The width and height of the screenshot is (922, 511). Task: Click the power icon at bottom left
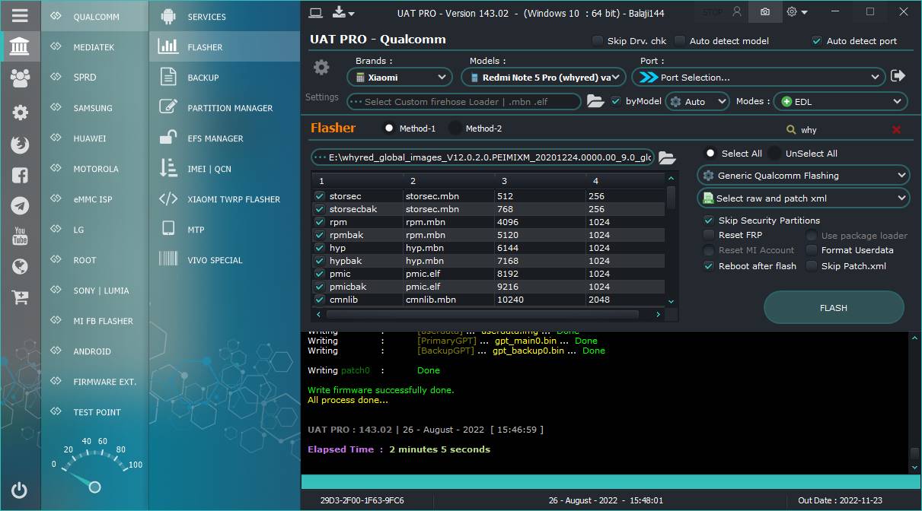(x=20, y=490)
